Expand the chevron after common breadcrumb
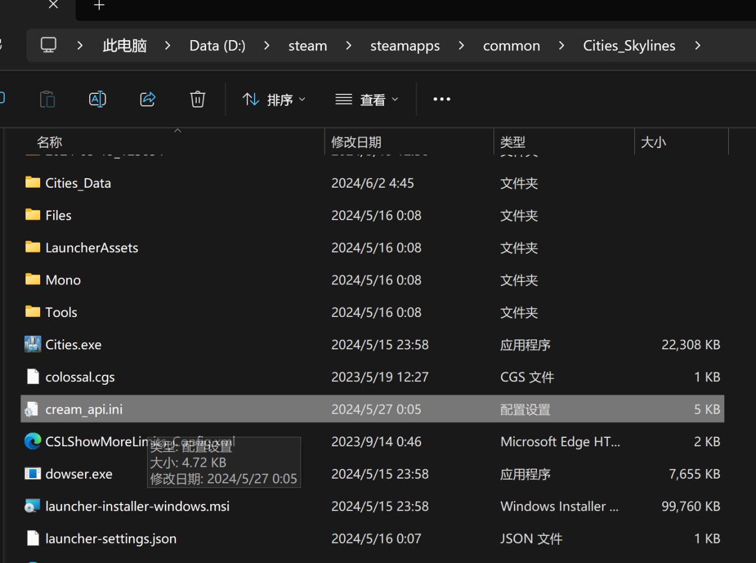The image size is (756, 563). pos(561,45)
